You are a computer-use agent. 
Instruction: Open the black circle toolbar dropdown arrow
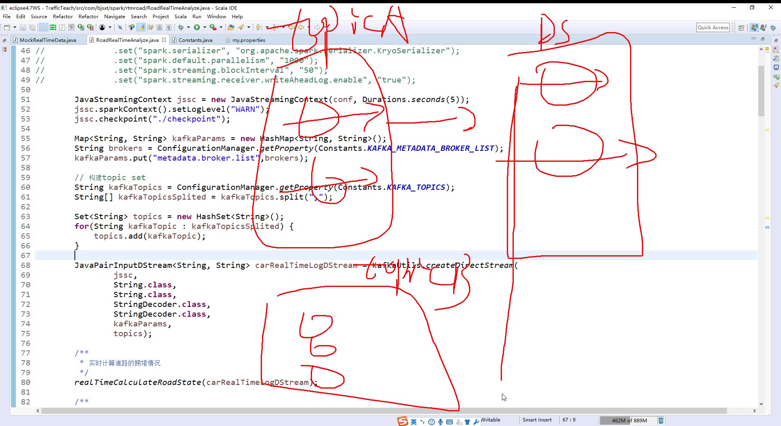click(x=110, y=27)
